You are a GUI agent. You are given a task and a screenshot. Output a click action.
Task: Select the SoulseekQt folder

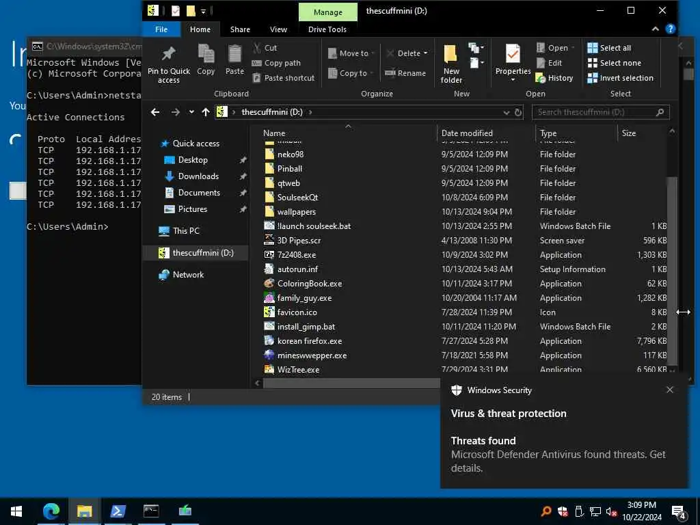coord(297,198)
